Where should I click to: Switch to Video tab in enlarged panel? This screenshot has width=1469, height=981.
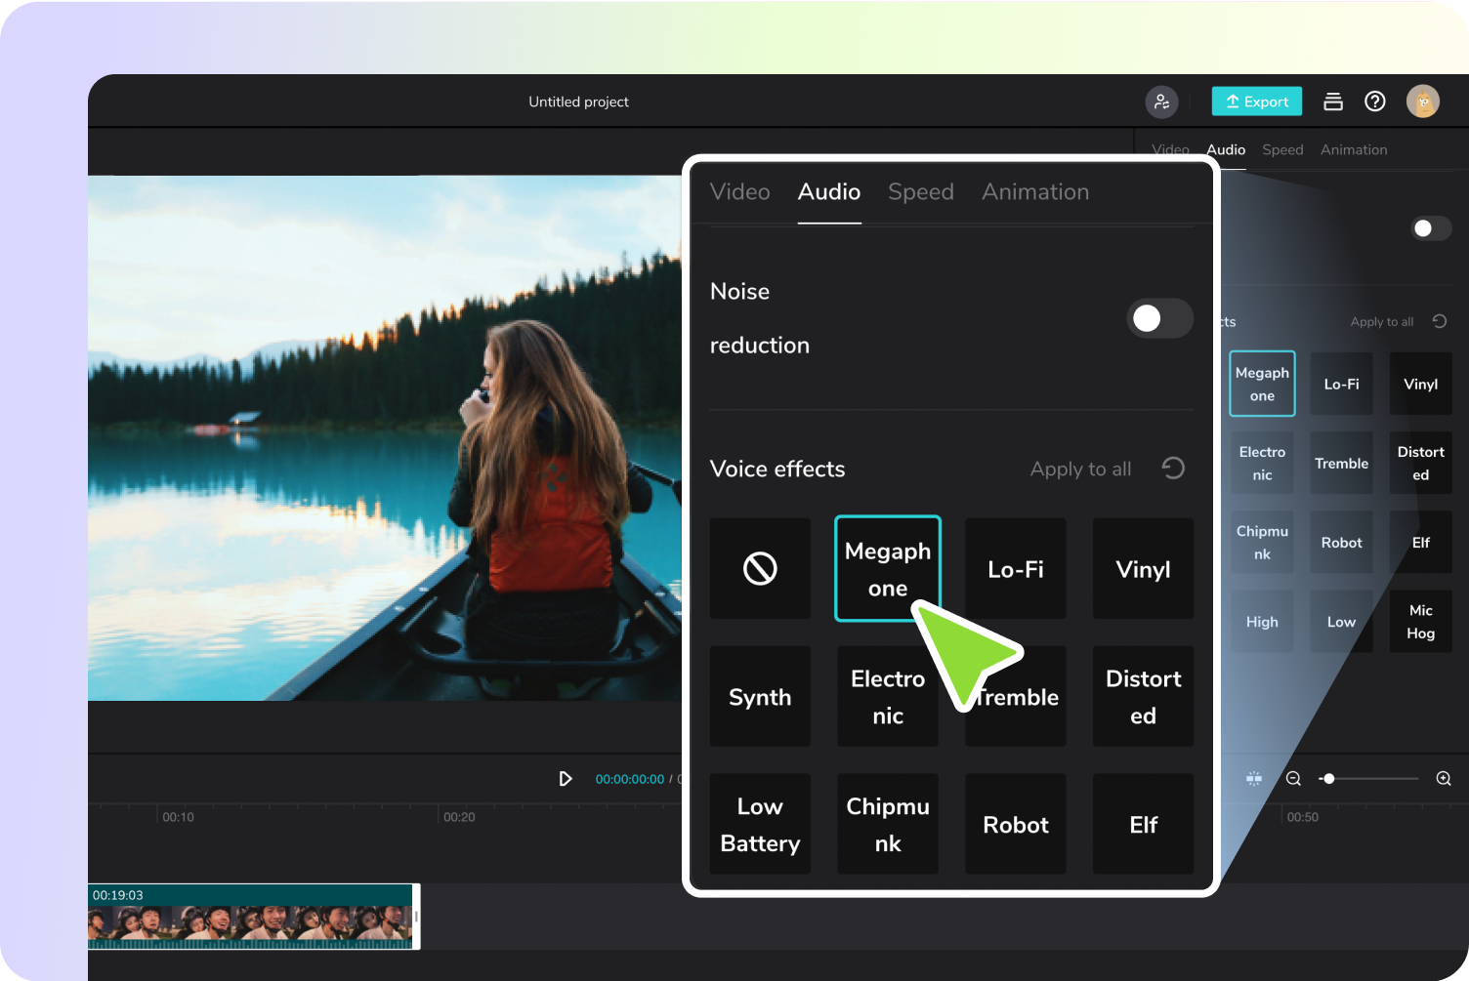(x=740, y=192)
